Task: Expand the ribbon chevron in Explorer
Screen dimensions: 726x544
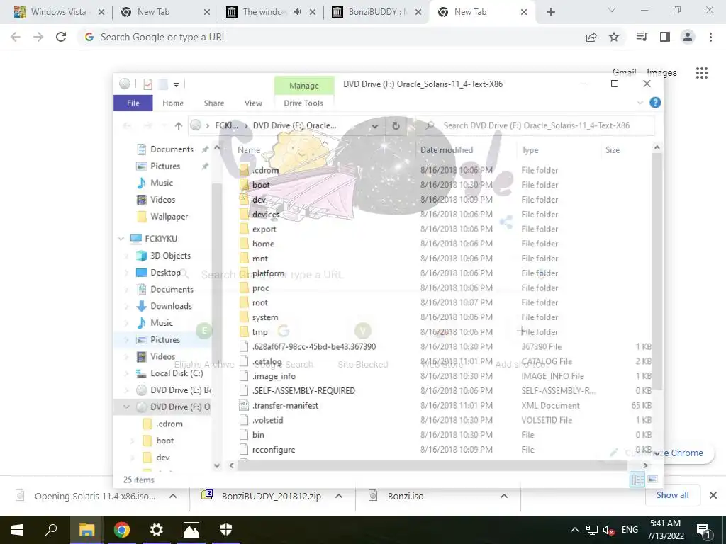Action: 640,103
